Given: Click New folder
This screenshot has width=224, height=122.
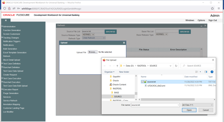Looking at the screenshot, I should 124,72.
